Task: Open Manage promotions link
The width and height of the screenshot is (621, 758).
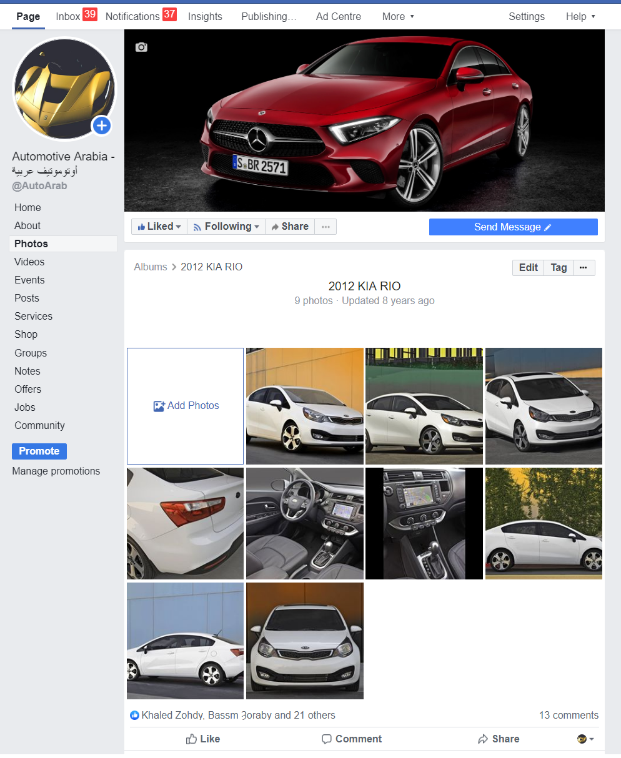Action: (x=56, y=471)
